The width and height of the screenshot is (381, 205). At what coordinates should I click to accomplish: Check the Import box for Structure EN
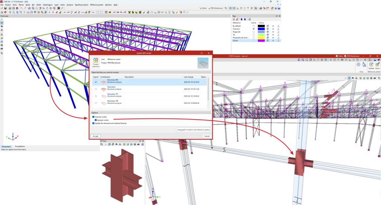pos(96,82)
